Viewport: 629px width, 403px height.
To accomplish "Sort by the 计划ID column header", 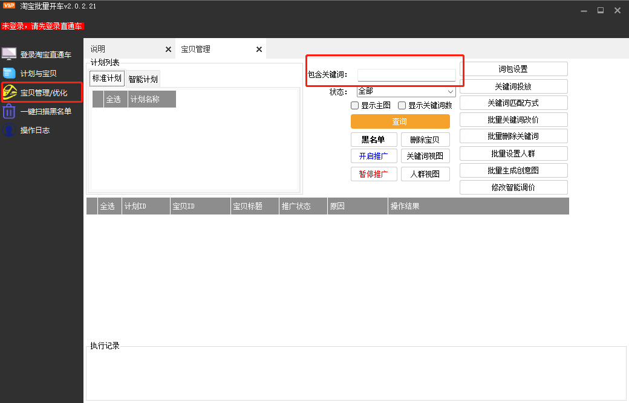I will [146, 206].
